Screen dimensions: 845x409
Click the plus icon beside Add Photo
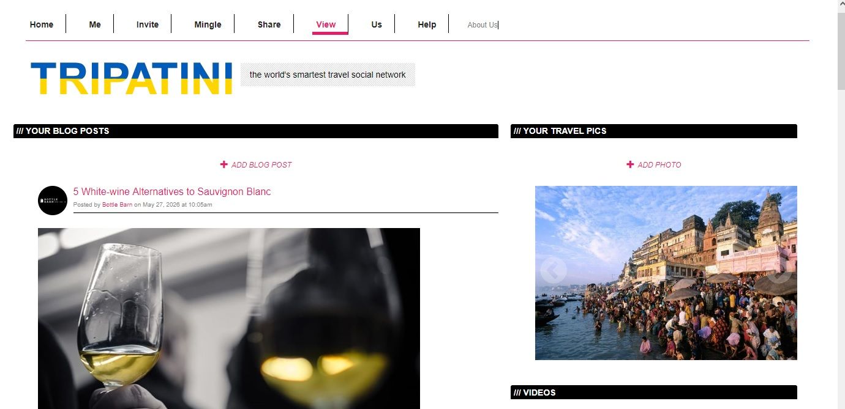[x=630, y=164]
